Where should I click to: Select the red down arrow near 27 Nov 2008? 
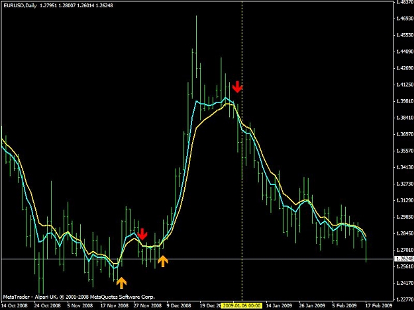click(x=142, y=234)
